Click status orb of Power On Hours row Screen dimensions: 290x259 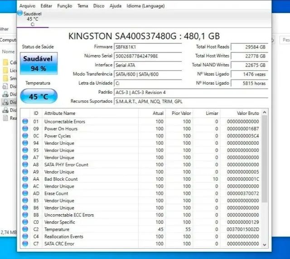pos(25,128)
